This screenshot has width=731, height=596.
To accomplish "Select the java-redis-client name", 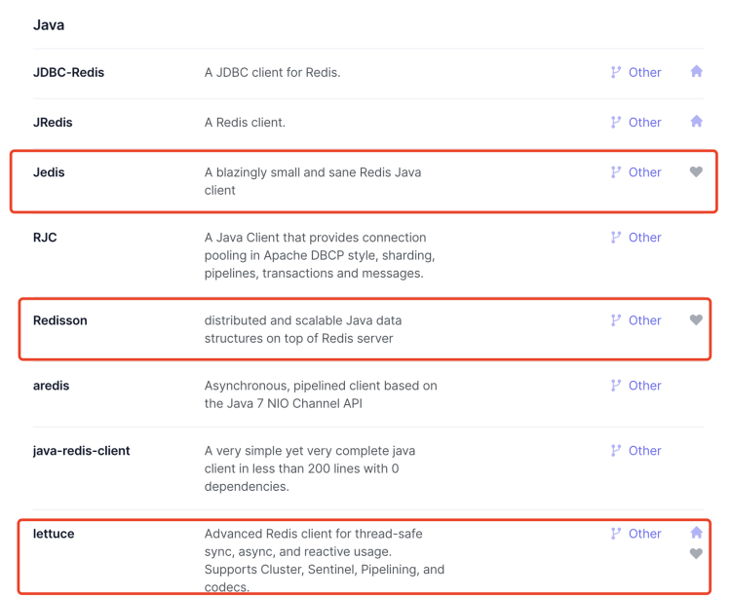I will pos(82,451).
